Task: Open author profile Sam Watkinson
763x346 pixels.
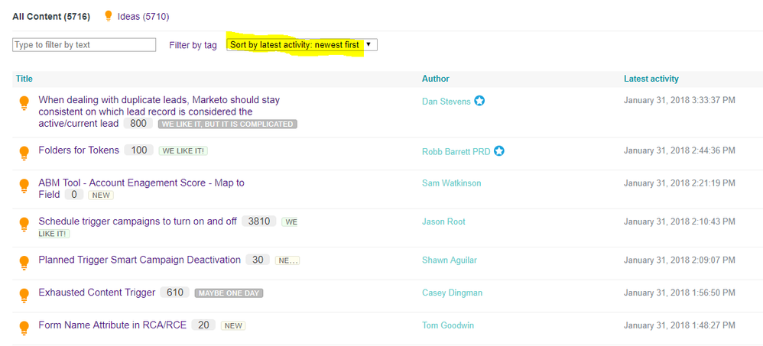Action: point(452,183)
